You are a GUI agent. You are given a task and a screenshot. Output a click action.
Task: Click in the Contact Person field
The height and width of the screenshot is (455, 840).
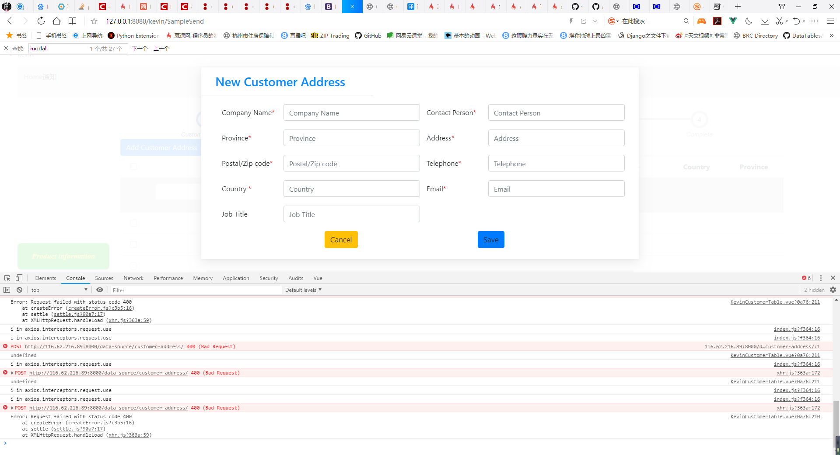coord(556,112)
